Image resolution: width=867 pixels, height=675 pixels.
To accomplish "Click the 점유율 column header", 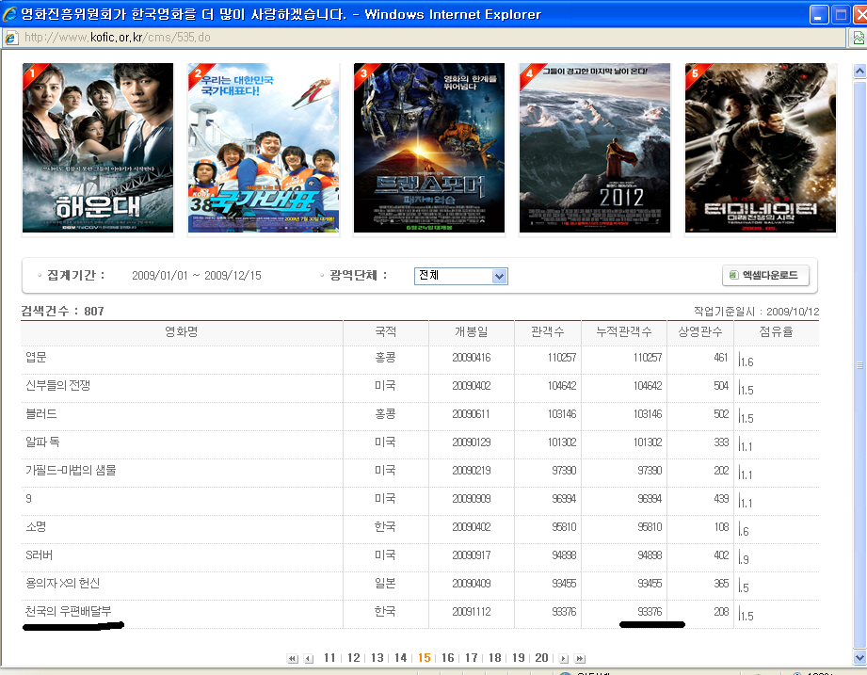I will click(776, 331).
